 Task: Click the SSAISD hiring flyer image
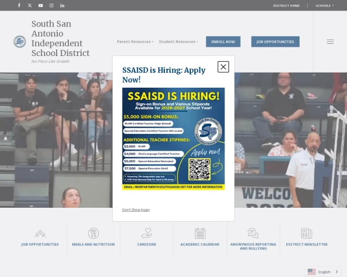pyautogui.click(x=173, y=138)
